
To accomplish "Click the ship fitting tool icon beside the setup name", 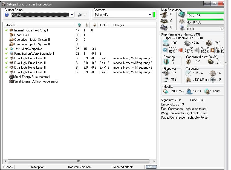I will (x=80, y=15).
